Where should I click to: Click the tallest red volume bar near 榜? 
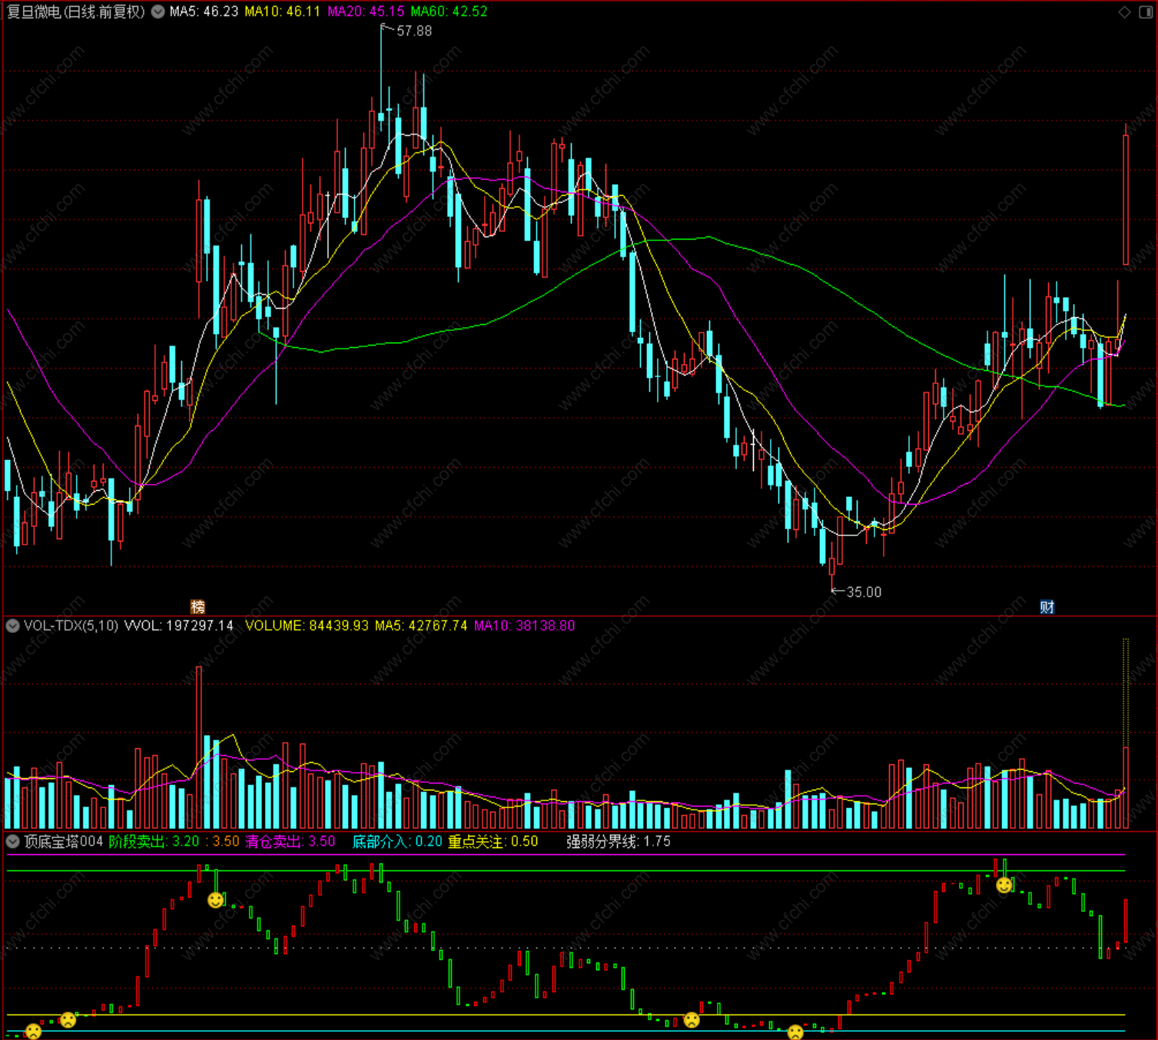pos(199,747)
